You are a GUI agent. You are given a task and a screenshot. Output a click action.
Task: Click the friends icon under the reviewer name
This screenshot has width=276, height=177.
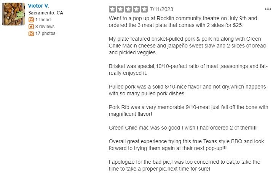pos(31,20)
